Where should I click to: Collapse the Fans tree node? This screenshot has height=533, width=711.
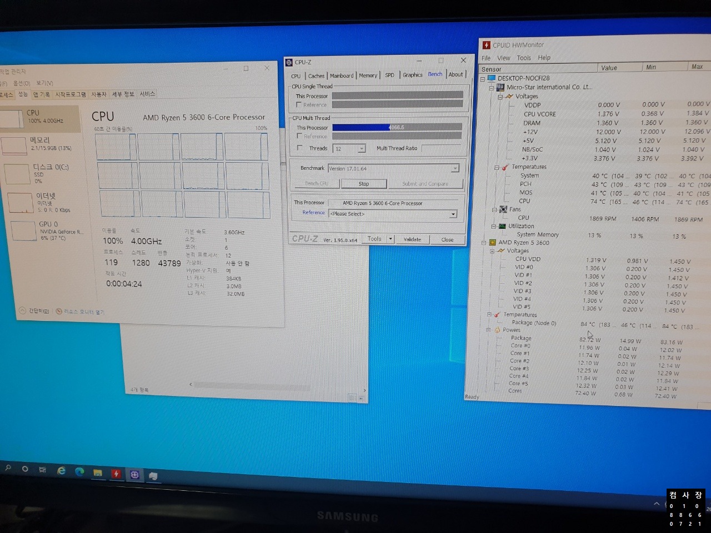pyautogui.click(x=494, y=210)
